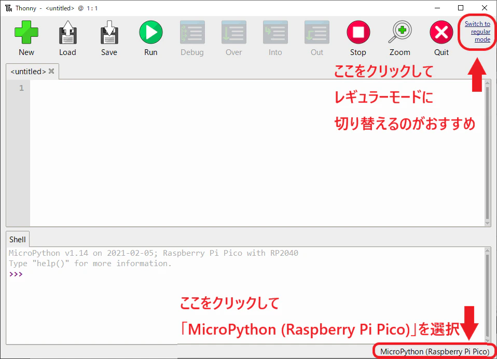Image resolution: width=497 pixels, height=359 pixels.
Task: Increase font size with the Zoom icon
Action: pos(400,32)
